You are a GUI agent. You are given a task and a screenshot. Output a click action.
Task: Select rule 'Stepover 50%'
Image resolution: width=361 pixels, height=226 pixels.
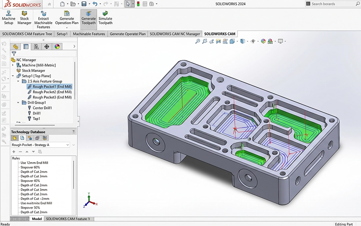pyautogui.click(x=30, y=208)
